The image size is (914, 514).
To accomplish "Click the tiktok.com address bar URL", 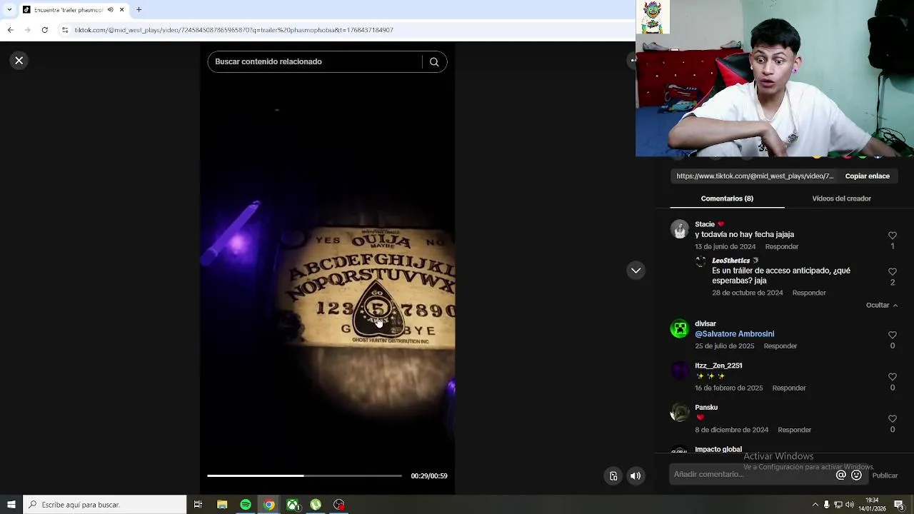I will click(x=234, y=30).
